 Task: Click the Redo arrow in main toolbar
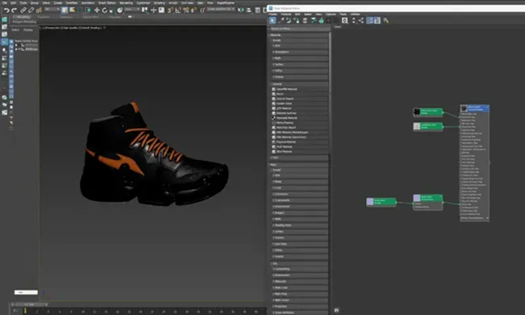click(14, 10)
